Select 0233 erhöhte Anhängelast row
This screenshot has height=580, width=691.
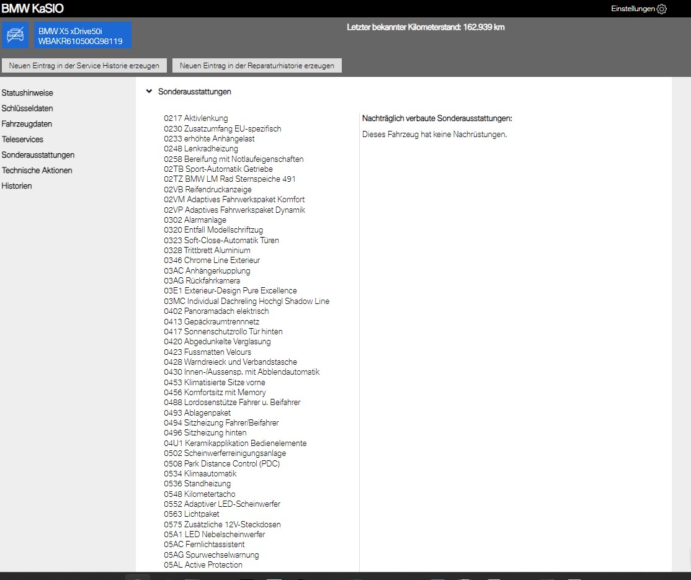point(209,138)
